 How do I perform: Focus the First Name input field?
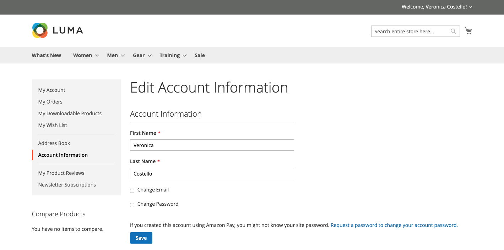point(212,145)
